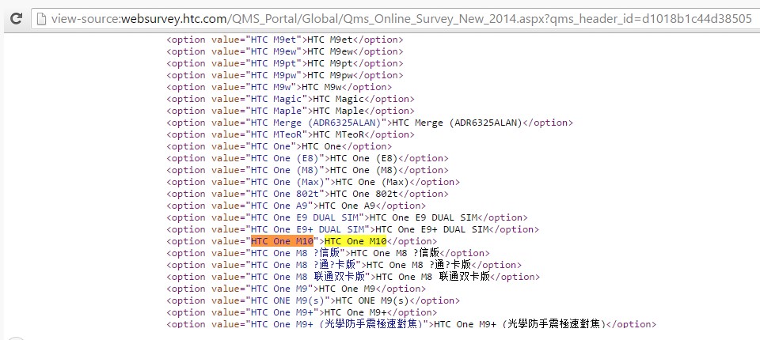Screen dimensions: 760x340
Task: Click the HTC M9et option line
Action: tap(284, 40)
